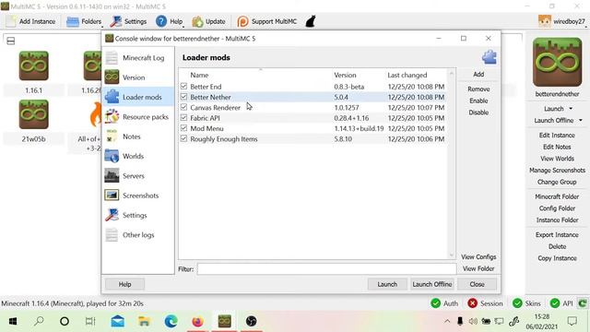
Task: Select the Loader mods page
Action: click(137, 97)
